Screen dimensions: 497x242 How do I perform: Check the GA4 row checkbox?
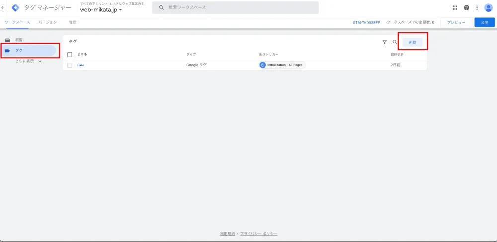click(70, 65)
